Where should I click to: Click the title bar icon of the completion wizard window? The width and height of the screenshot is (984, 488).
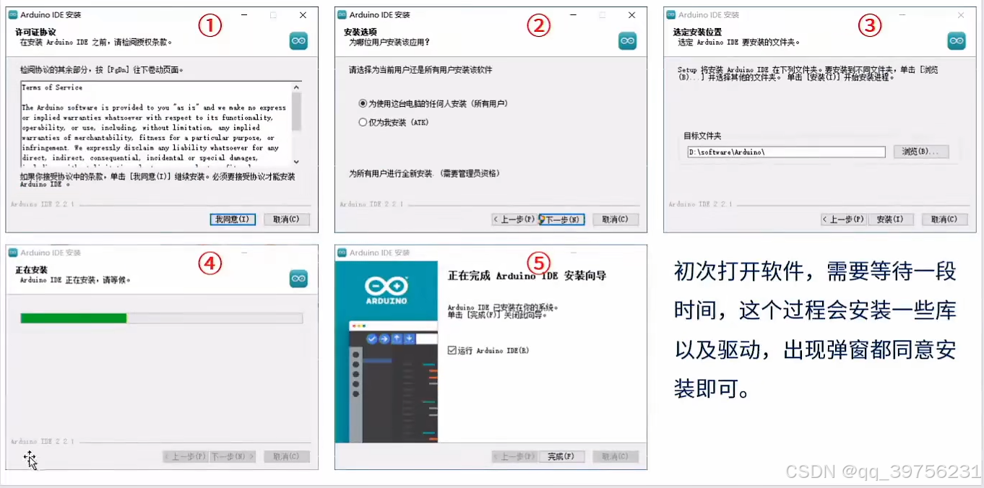click(x=342, y=253)
